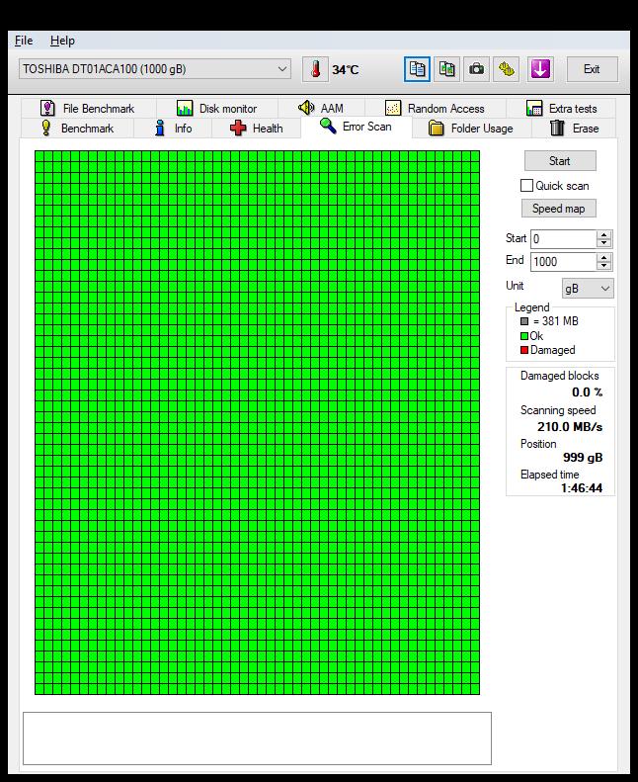
Task: Click the thermometer temperature icon
Action: 315,69
